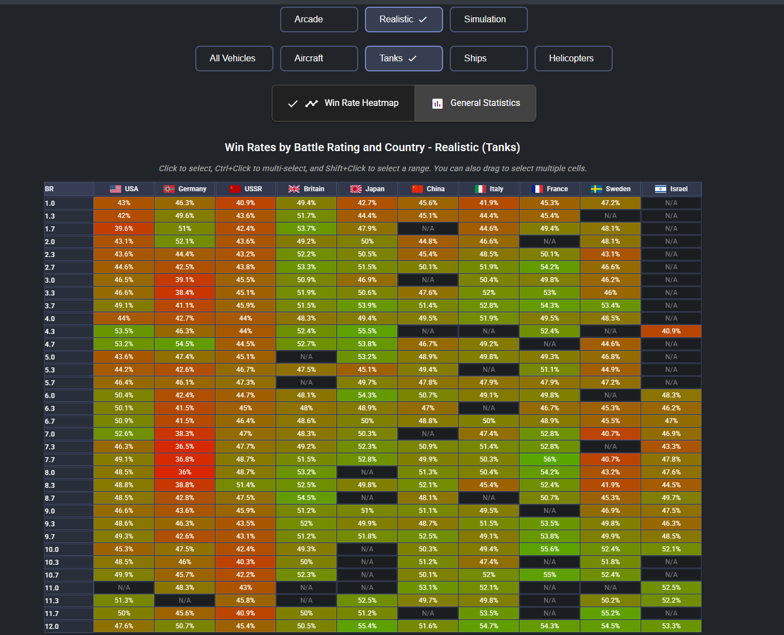Select Sweden 55.2% cell at BR 11.7
Viewport: 784px width, 635px height.
[610, 613]
